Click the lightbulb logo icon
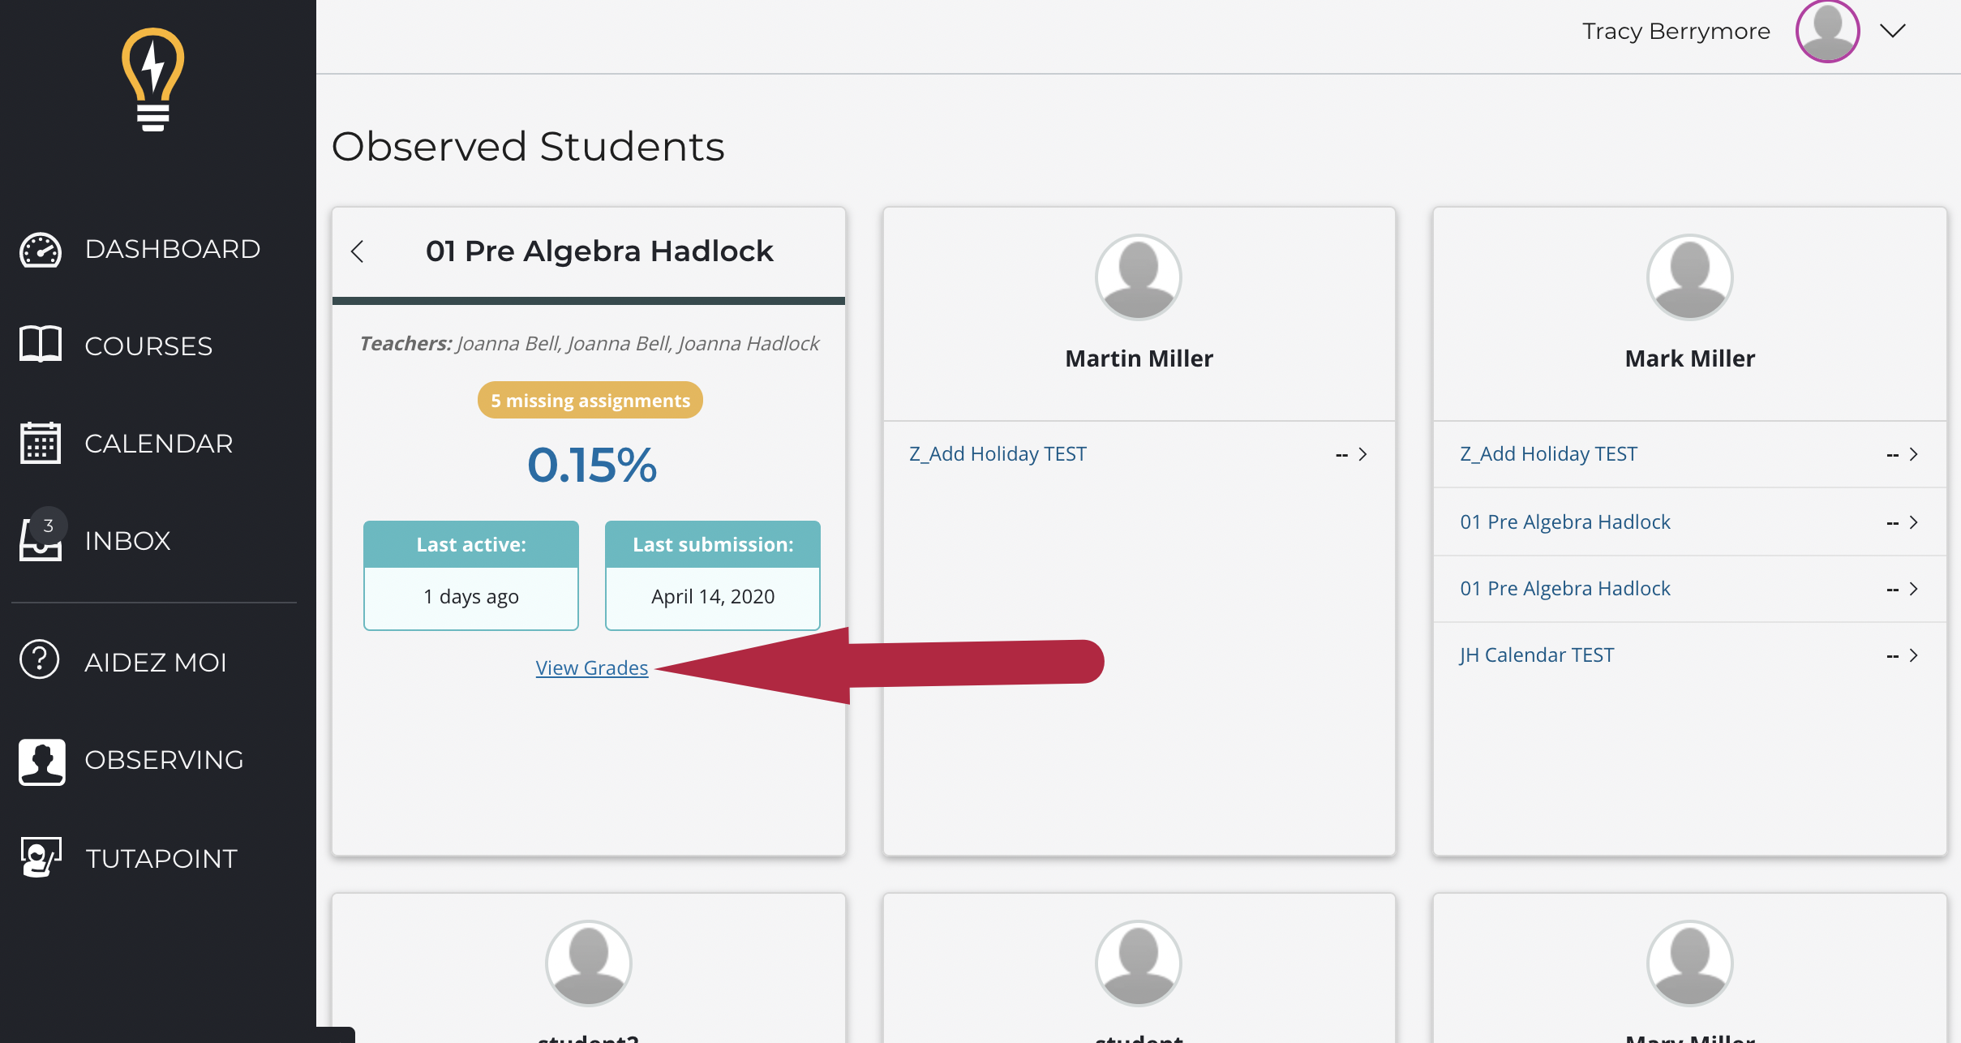The height and width of the screenshot is (1043, 1961). pos(153,79)
